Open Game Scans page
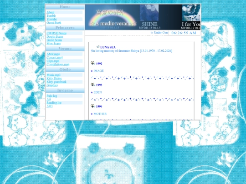246x184 pixels. click(54, 40)
